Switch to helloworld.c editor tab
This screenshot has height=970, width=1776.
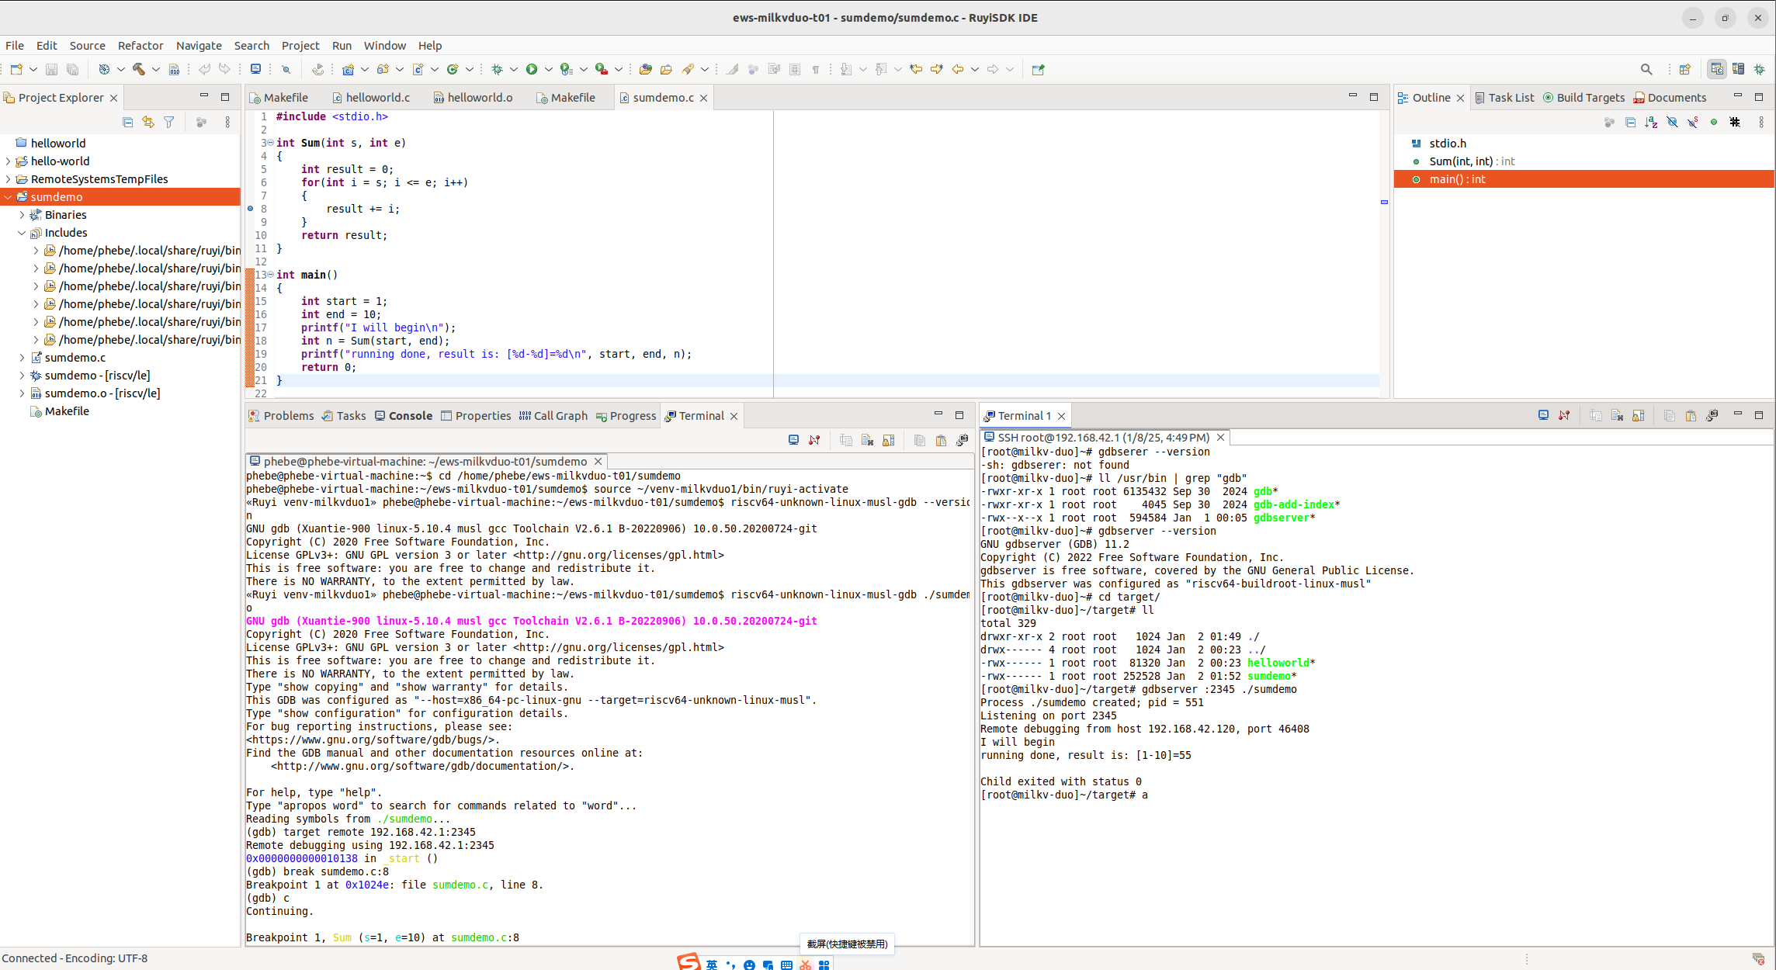pyautogui.click(x=371, y=97)
